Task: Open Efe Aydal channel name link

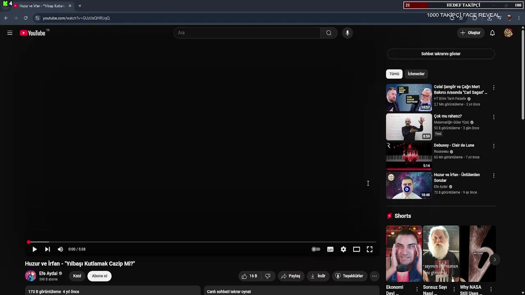Action: (x=48, y=274)
